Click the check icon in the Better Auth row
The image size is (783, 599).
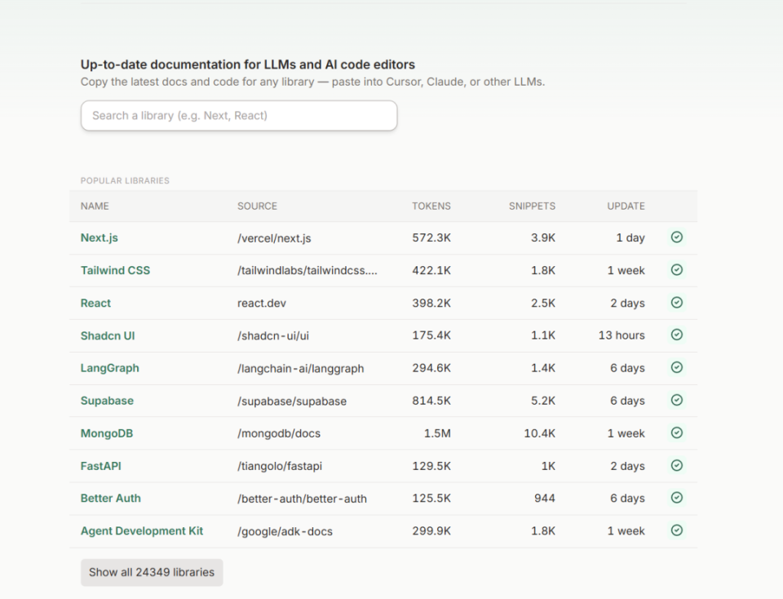point(677,498)
